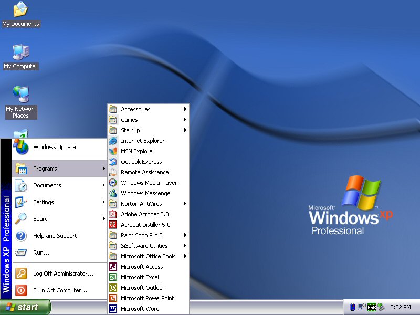Image resolution: width=420 pixels, height=315 pixels.
Task: Click the Help and Support question mark icon
Action: [x=21, y=236]
